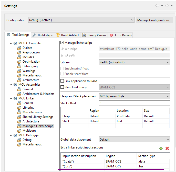Click the Optimization folder icon
Screen dimensions: 176x172
tap(19, 62)
